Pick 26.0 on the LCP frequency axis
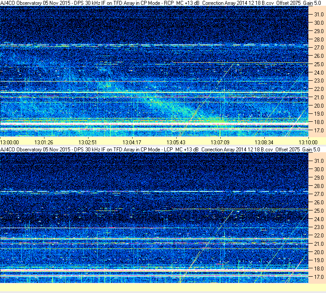Screen dimensions: 326x293 coord(319,203)
